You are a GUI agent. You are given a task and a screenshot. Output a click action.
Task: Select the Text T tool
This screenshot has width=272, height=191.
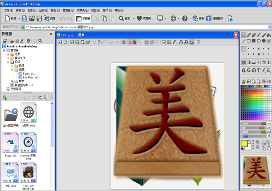[259, 70]
